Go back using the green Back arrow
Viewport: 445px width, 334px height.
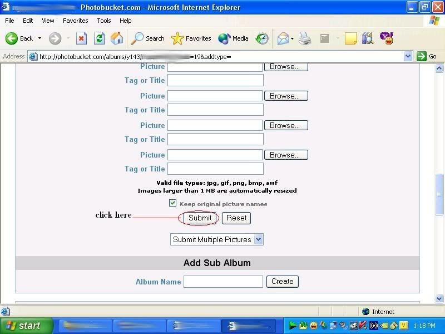12,38
